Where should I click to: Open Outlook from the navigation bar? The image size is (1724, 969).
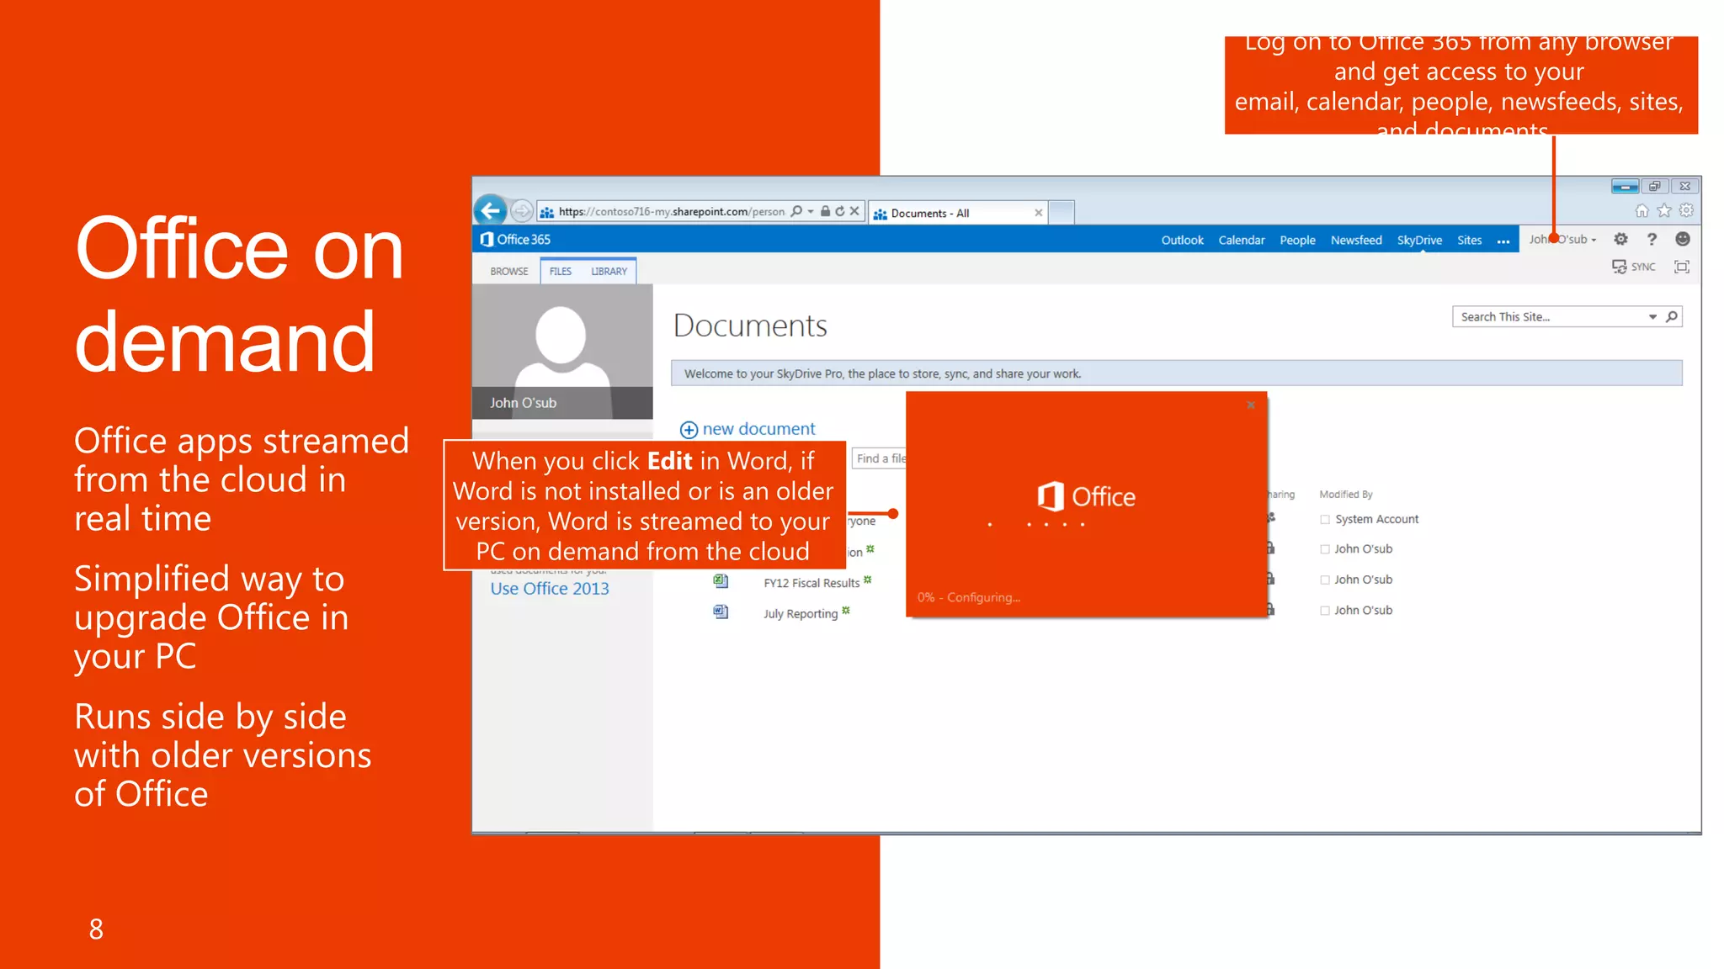coord(1183,240)
